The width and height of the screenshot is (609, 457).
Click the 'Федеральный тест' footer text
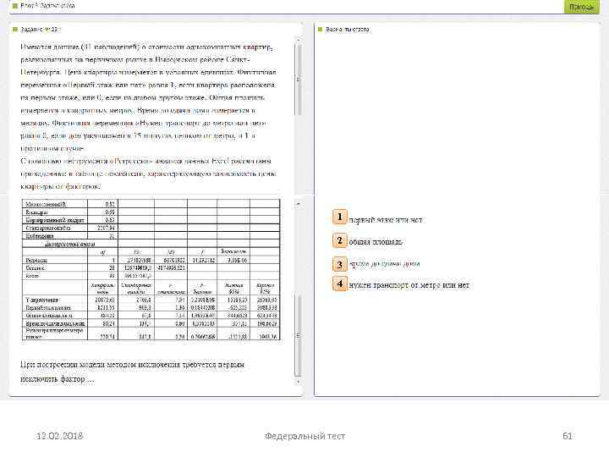coord(304,436)
